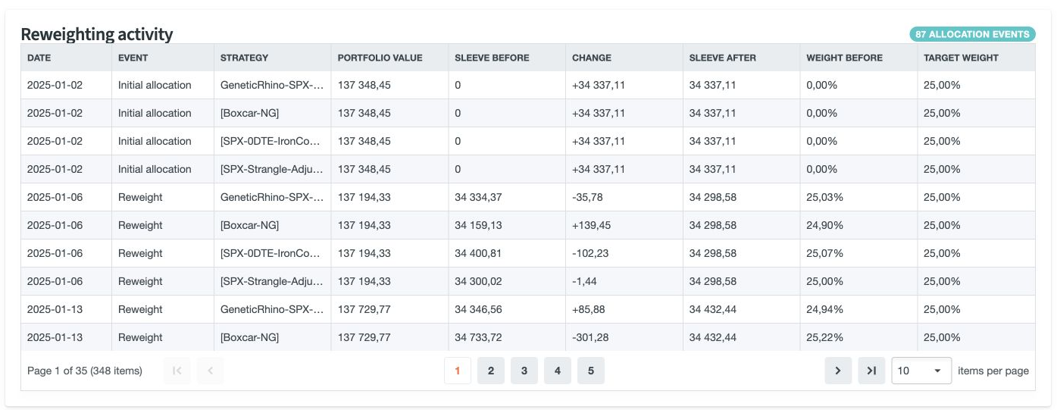The image size is (1057, 410).
Task: Click sleeve before value 34 400,81
Action: pos(478,253)
